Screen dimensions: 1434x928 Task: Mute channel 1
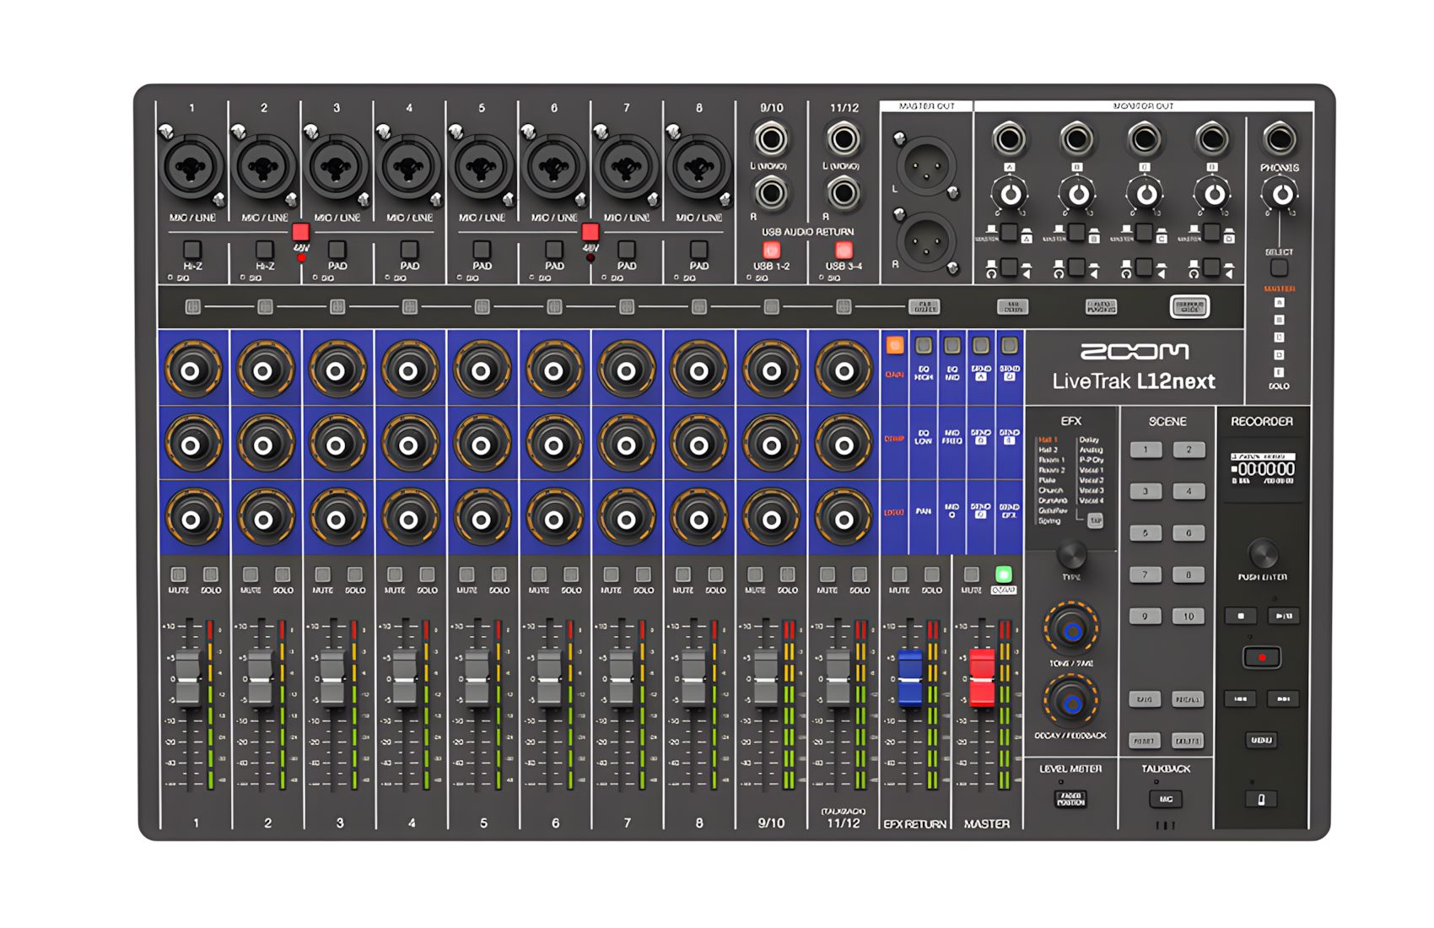tap(179, 575)
